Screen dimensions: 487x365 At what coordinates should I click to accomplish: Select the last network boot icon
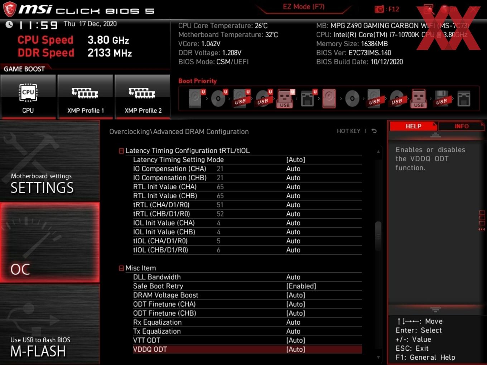(x=464, y=98)
